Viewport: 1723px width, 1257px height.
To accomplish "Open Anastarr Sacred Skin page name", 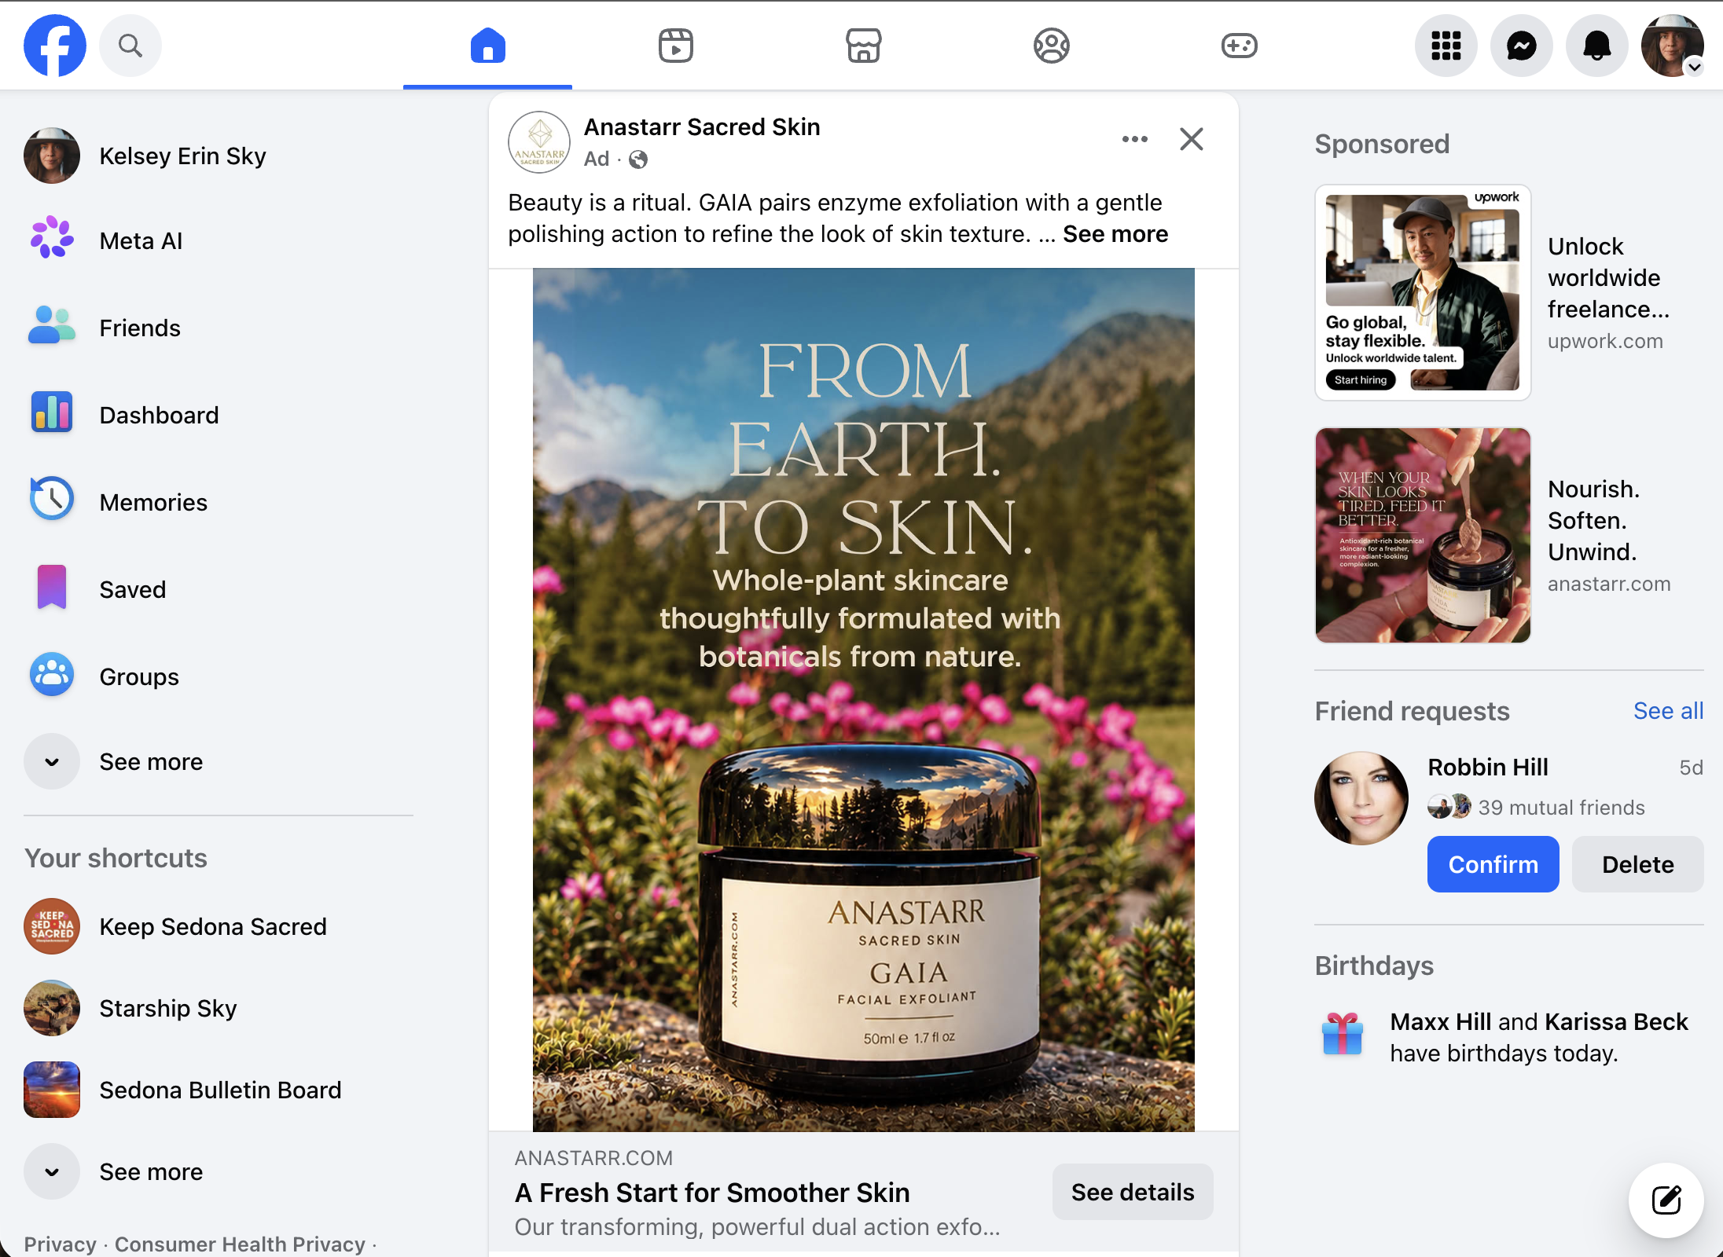I will pyautogui.click(x=702, y=126).
